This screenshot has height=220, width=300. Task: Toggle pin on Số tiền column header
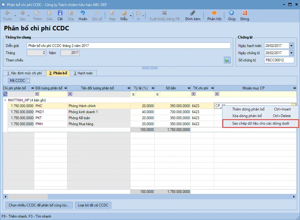click(x=188, y=88)
